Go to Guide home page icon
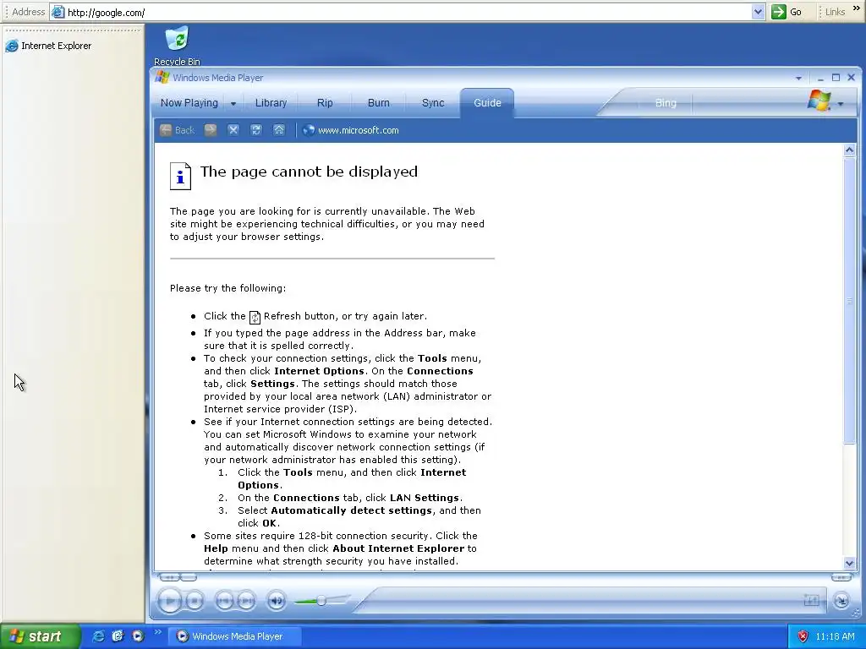Screen dimensions: 866x649 coord(279,130)
